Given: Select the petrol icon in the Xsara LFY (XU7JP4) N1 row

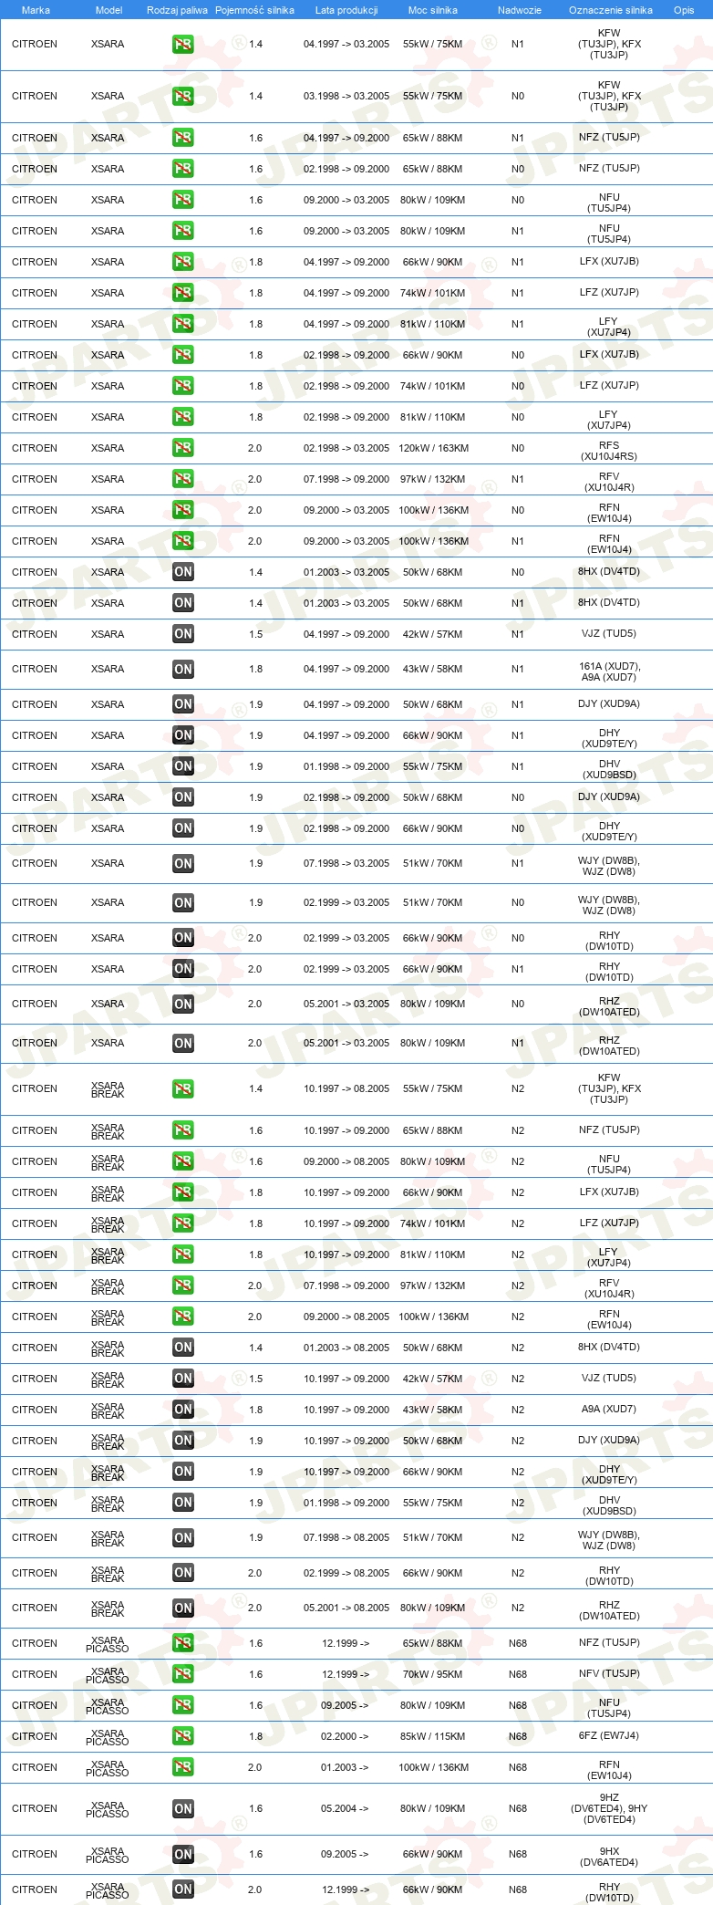Looking at the screenshot, I should [183, 324].
